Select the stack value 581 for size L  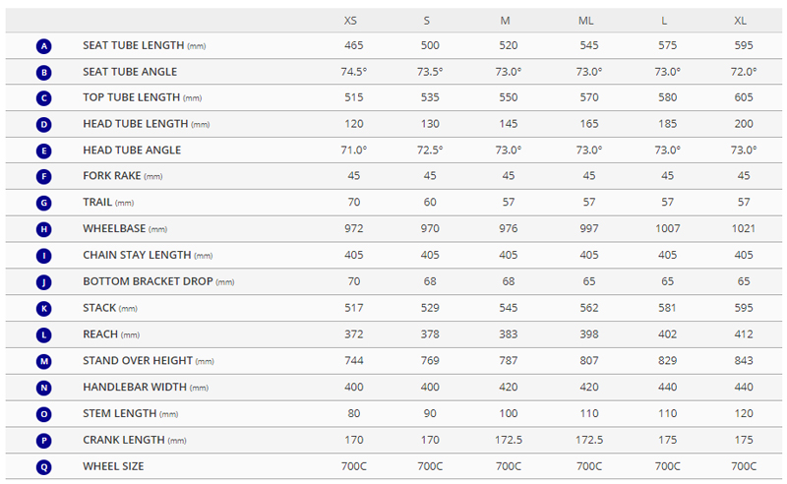coord(665,309)
